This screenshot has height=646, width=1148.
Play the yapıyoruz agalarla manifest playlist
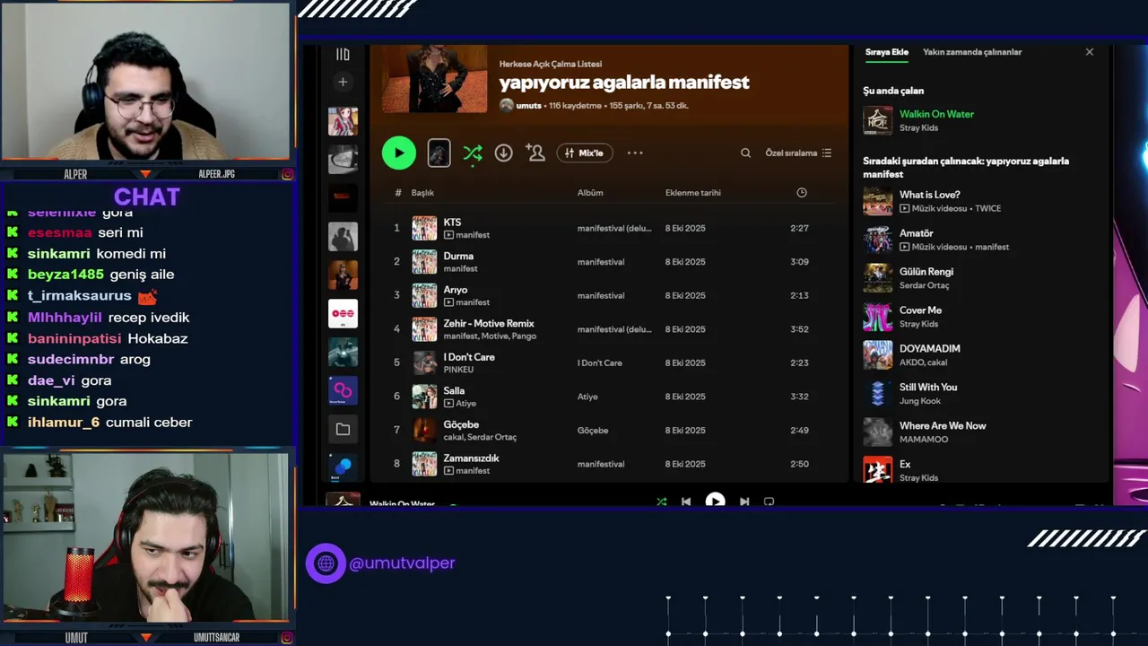399,153
